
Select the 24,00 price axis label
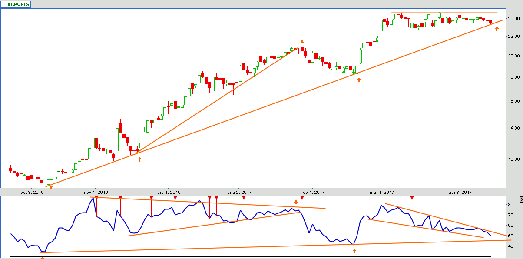(515, 19)
